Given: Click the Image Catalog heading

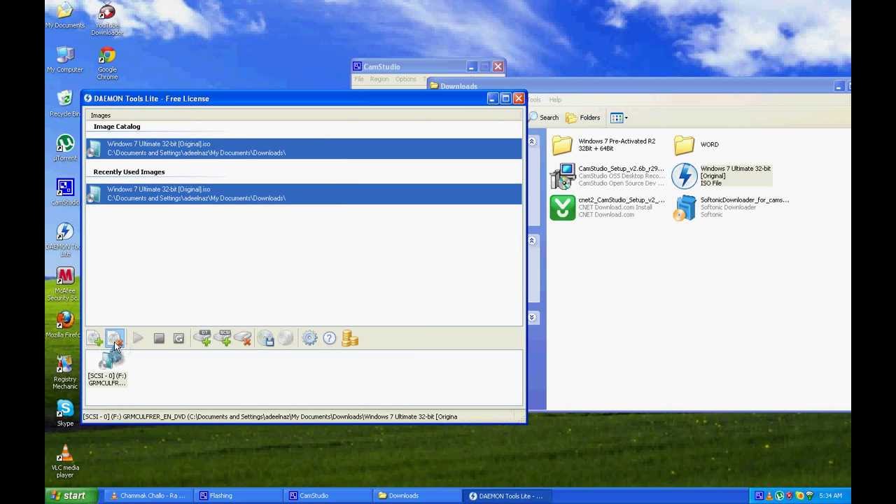Looking at the screenshot, I should tap(117, 127).
